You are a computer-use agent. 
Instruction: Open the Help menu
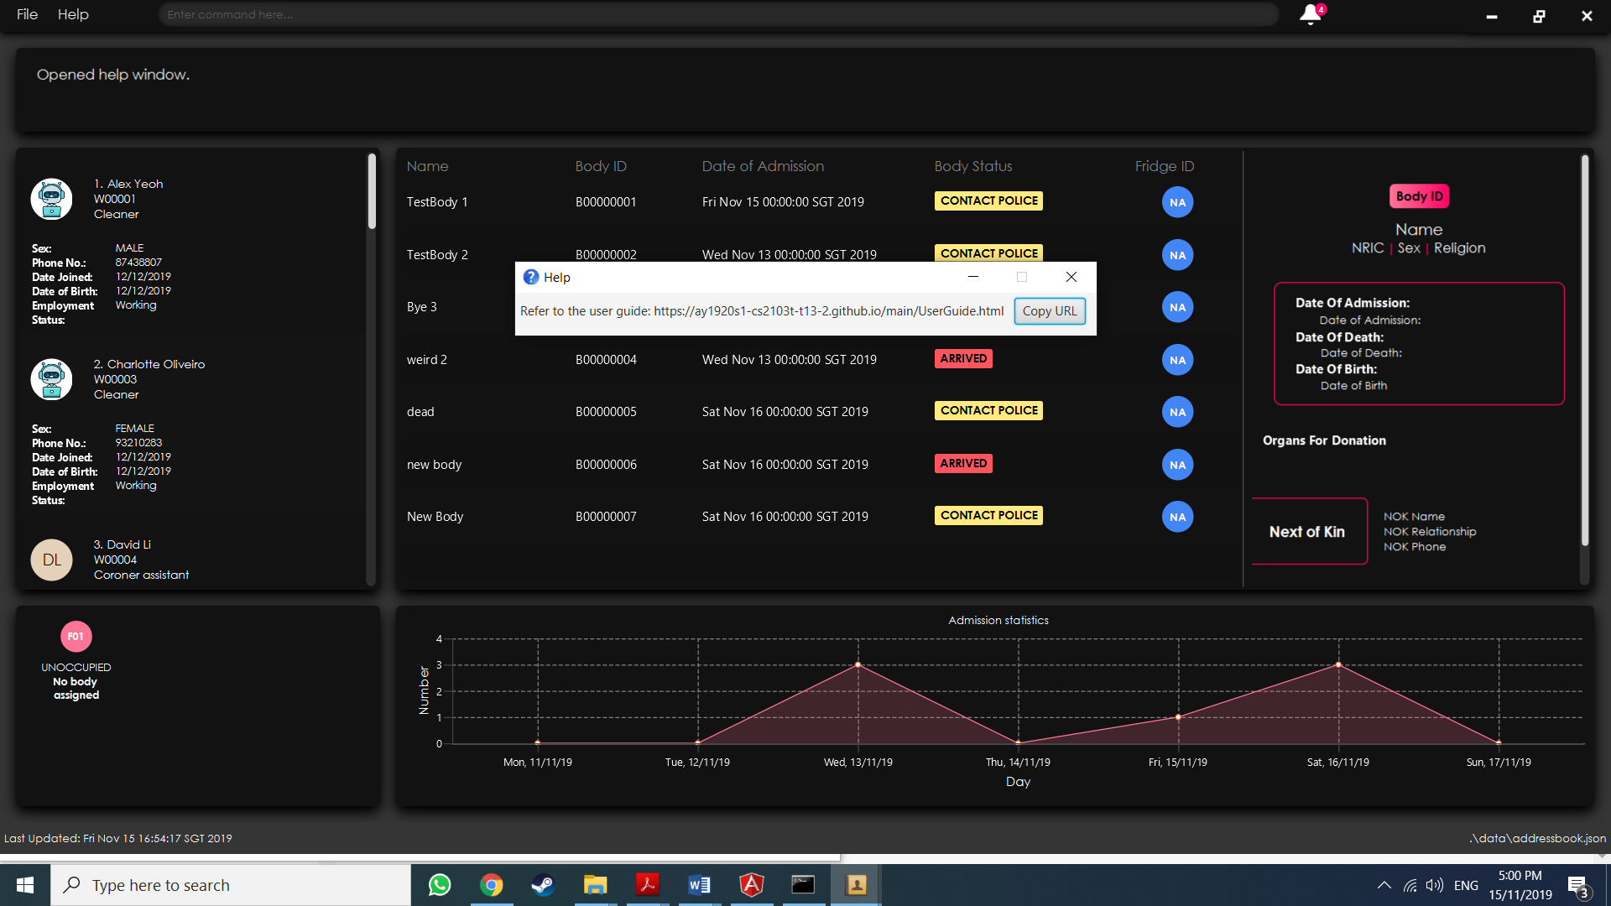click(73, 14)
